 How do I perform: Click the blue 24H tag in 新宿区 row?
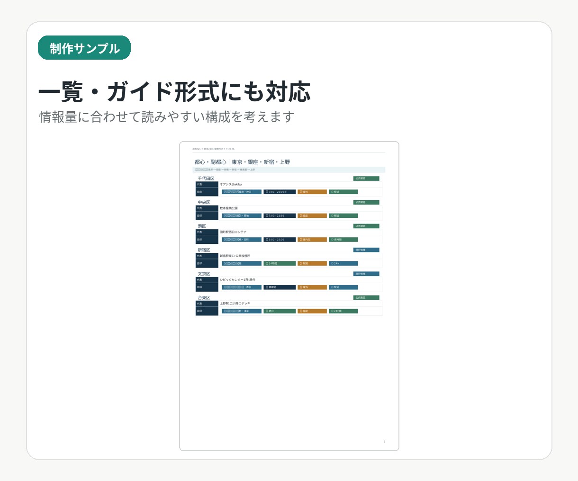343,263
